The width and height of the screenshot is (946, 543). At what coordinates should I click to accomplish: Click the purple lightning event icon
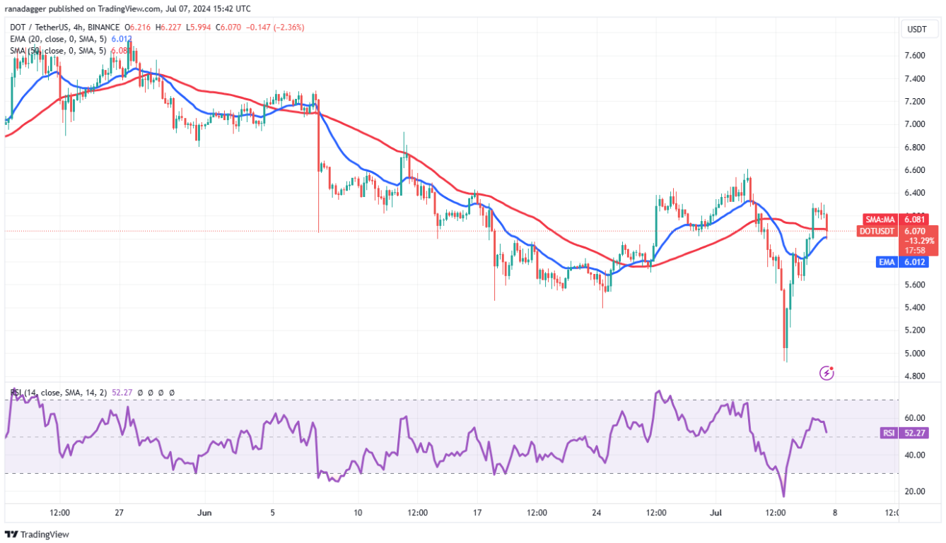(827, 372)
